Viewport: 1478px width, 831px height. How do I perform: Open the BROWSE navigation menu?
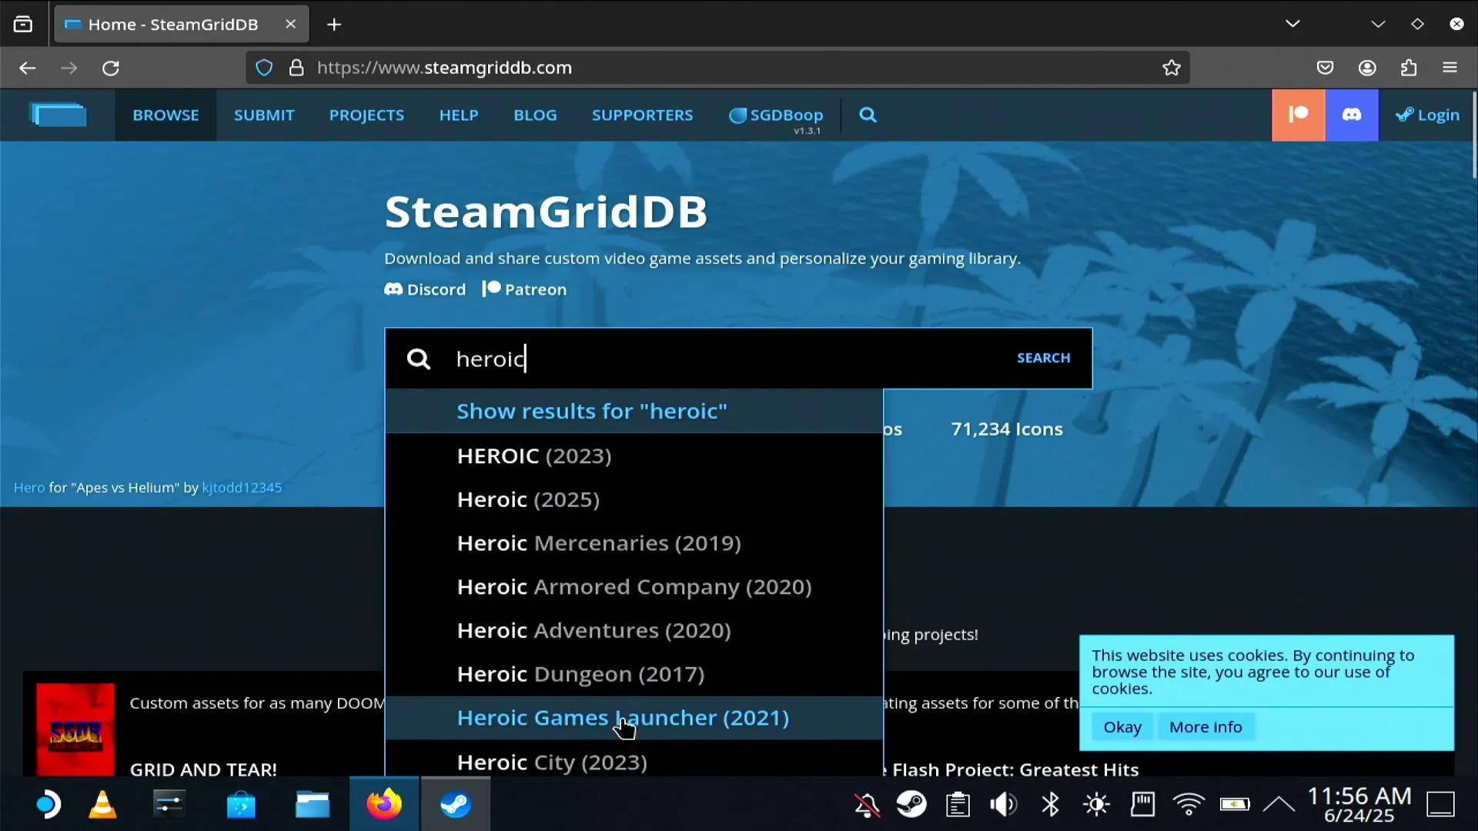pos(166,115)
